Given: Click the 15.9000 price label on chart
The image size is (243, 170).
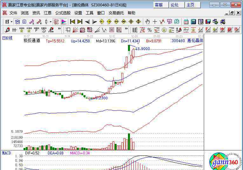Looking at the screenshot, I should [143, 49].
